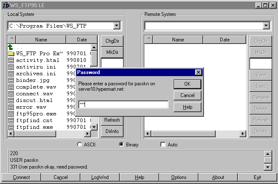Click Cancel in the Password dialog
This screenshot has width=278, height=184.
point(188,95)
